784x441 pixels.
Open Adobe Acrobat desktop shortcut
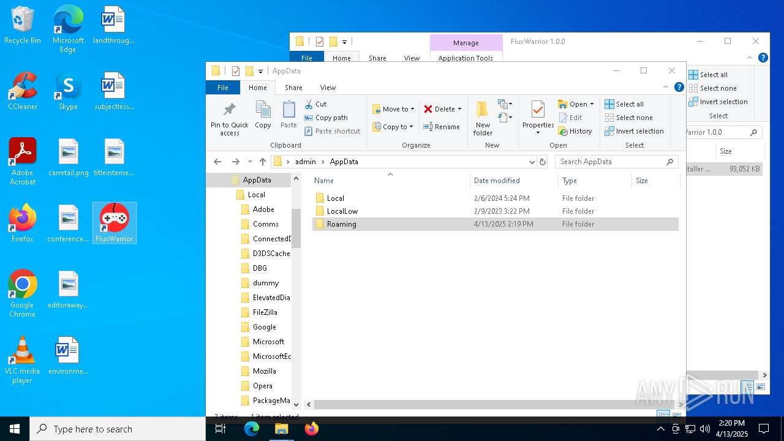point(23,162)
